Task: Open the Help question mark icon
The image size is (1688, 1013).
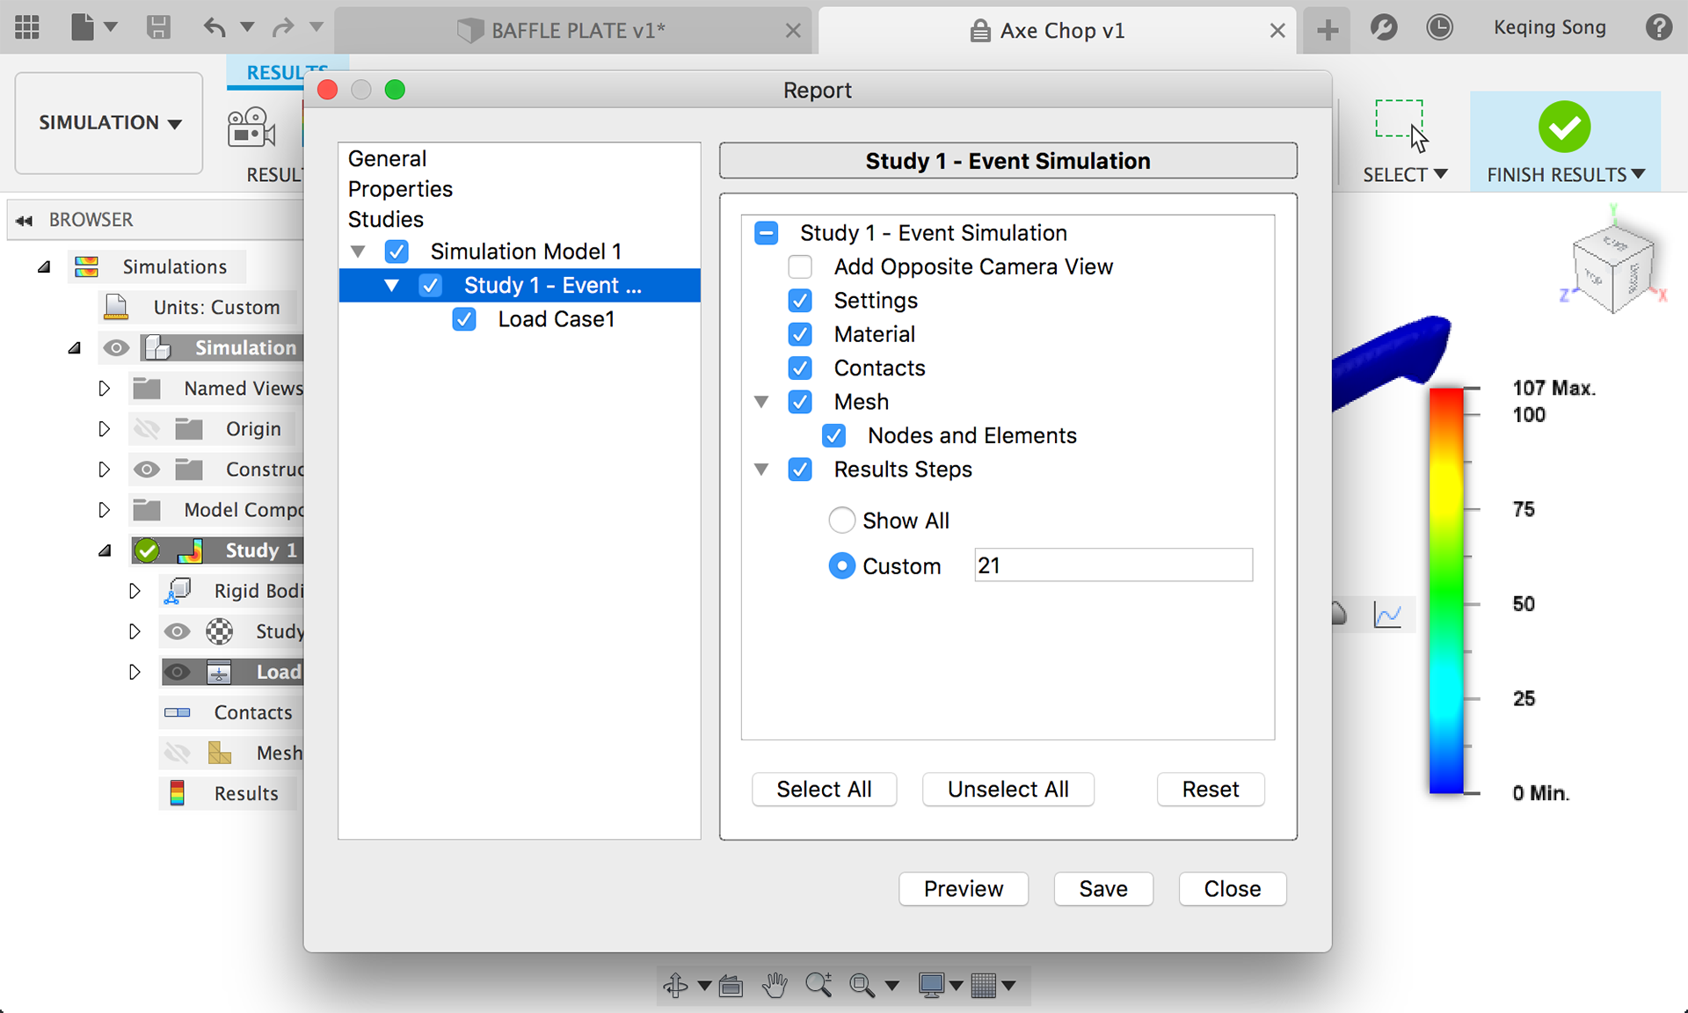Action: point(1658,28)
